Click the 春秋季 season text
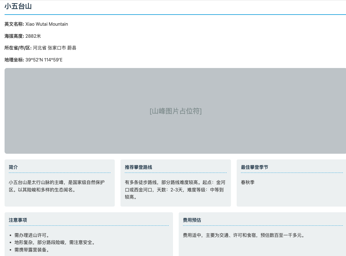 (248, 182)
